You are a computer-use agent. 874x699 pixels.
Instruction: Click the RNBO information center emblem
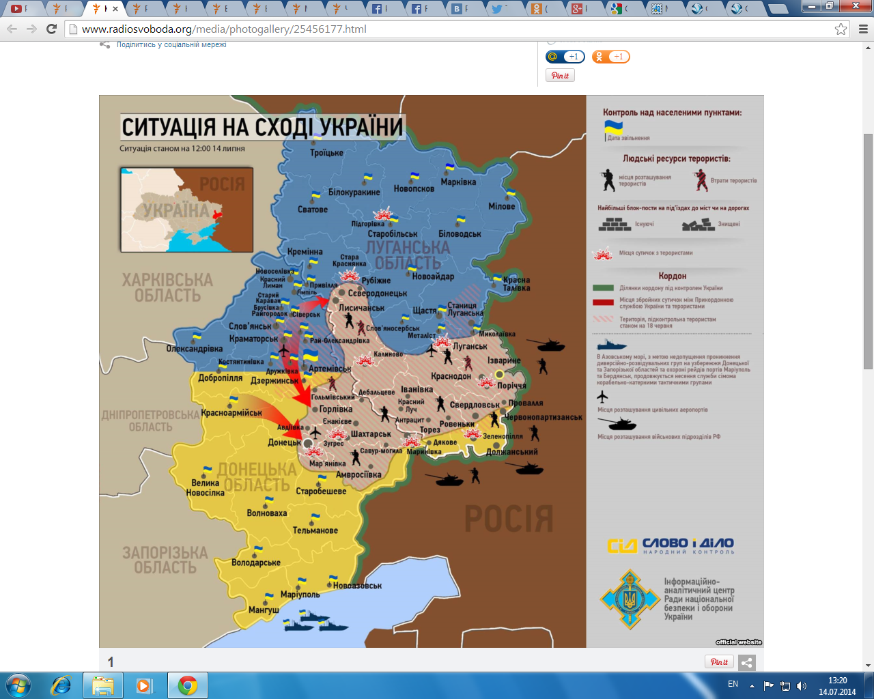point(630,600)
